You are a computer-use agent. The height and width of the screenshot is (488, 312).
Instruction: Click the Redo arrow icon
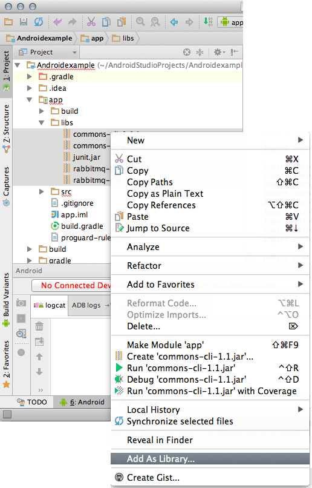[x=72, y=22]
